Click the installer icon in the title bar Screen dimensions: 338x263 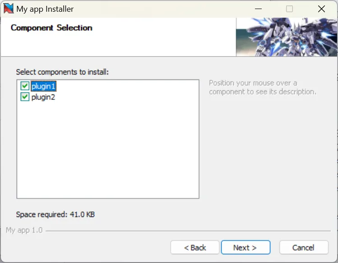[8, 9]
